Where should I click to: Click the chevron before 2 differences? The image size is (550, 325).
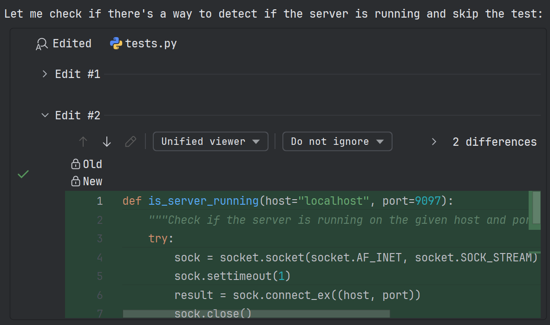coord(433,142)
